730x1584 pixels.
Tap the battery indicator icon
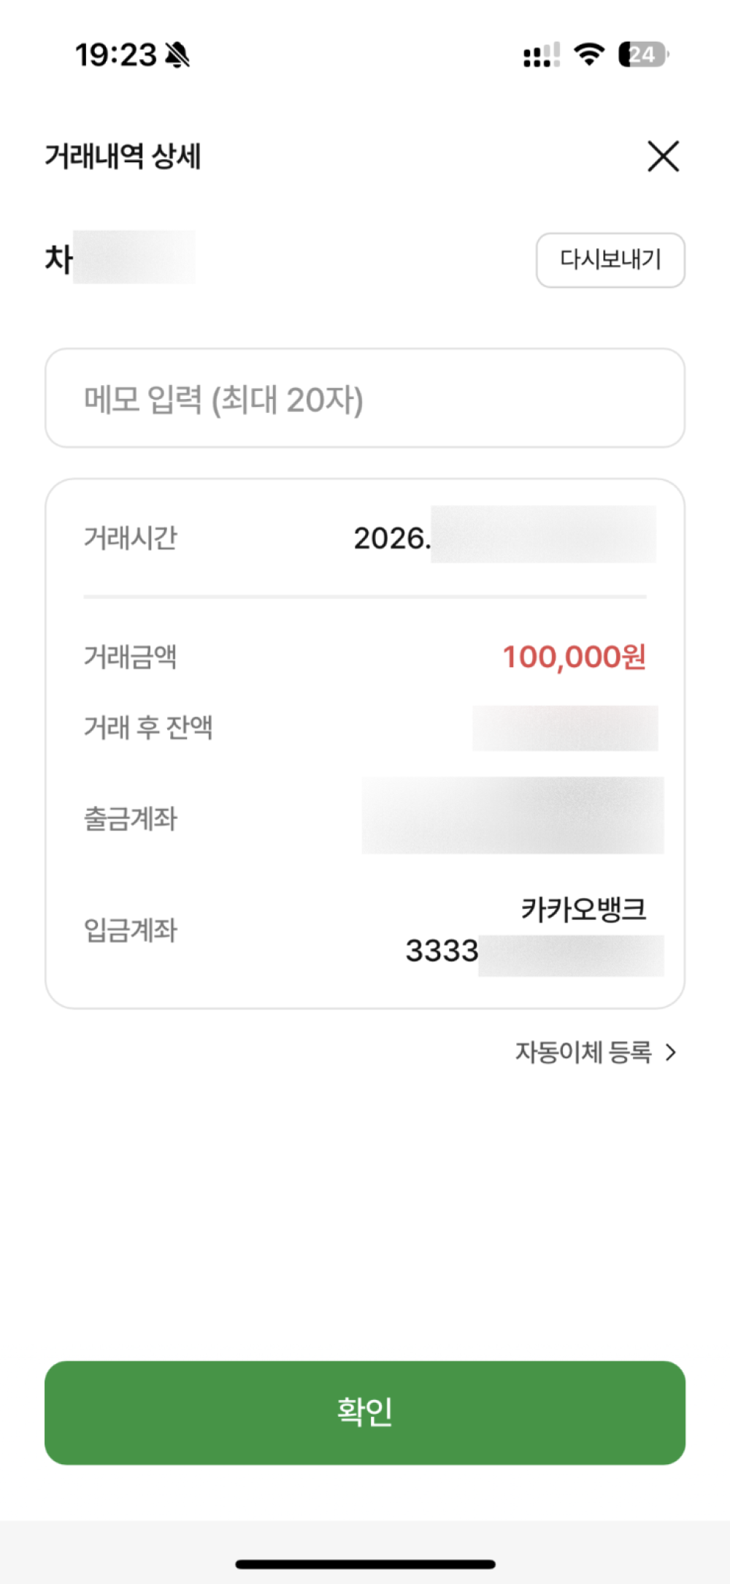click(x=642, y=54)
